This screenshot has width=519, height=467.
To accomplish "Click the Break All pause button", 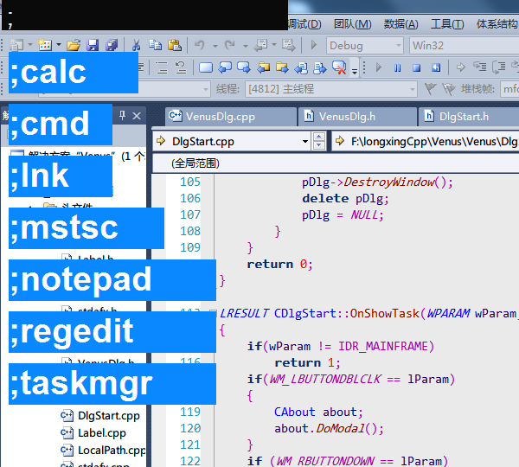I will pos(398,67).
